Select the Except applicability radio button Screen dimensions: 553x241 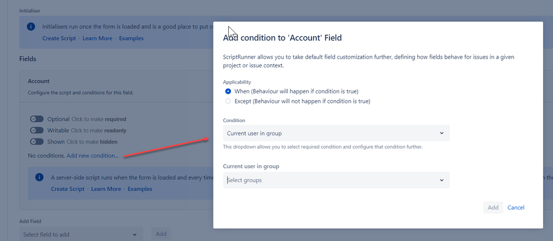[x=228, y=101]
